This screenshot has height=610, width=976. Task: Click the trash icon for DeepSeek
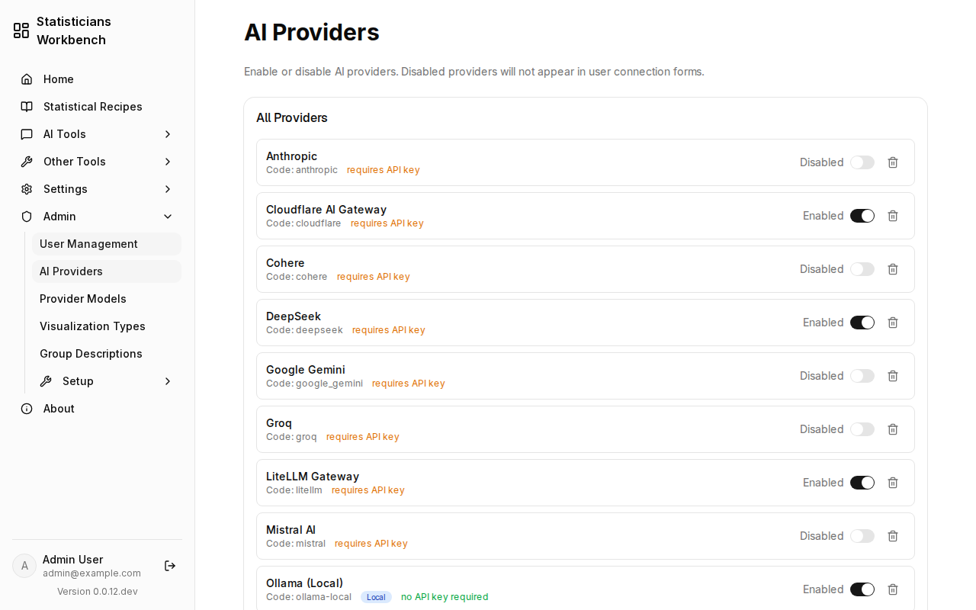pos(893,323)
